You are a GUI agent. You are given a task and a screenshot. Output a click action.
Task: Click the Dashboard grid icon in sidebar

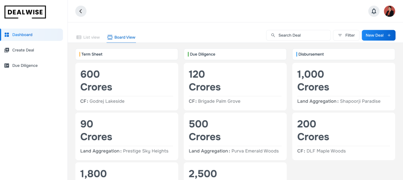click(6, 35)
